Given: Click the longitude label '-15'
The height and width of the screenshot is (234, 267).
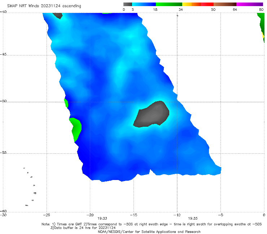Looking at the screenshot, I should (133, 215).
